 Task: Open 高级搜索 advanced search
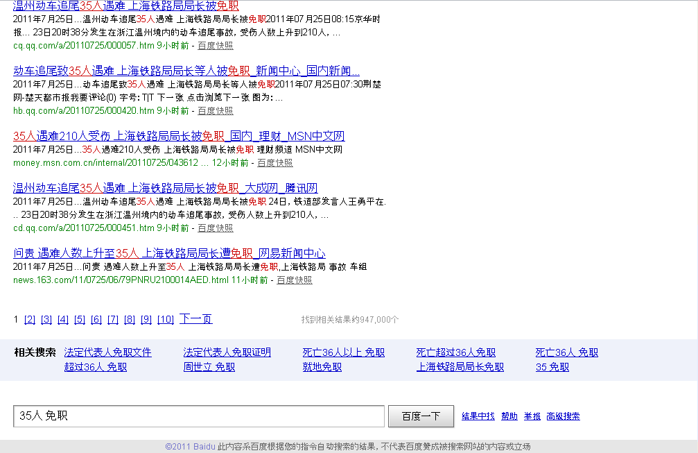[563, 416]
